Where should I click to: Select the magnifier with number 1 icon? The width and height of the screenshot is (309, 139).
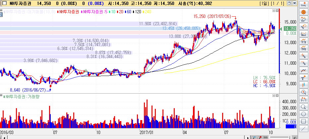pyautogui.click(x=303, y=92)
